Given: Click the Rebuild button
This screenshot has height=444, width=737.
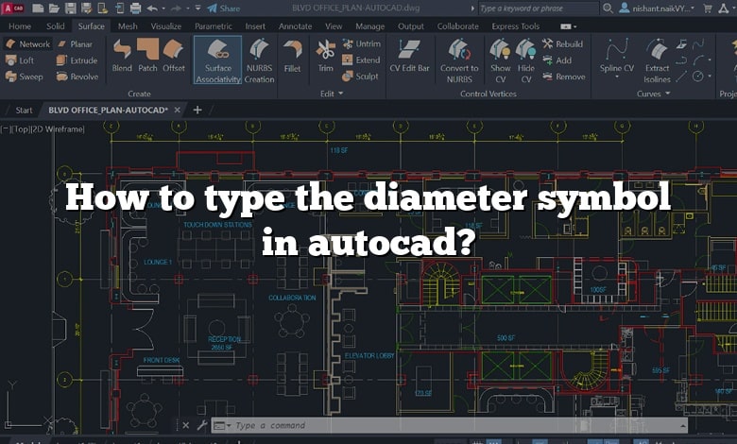Looking at the screenshot, I should pos(563,43).
